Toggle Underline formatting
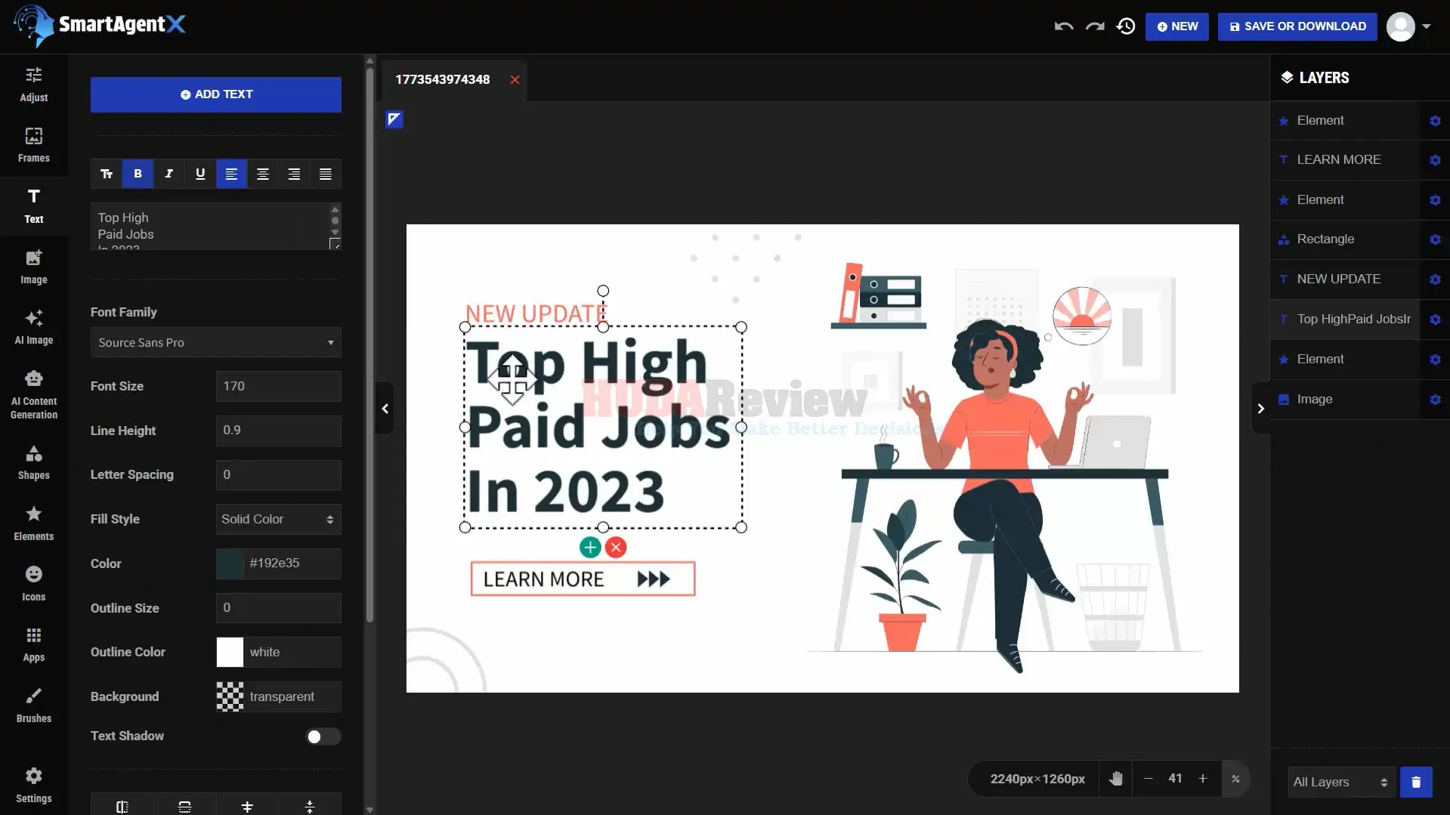 (x=200, y=174)
